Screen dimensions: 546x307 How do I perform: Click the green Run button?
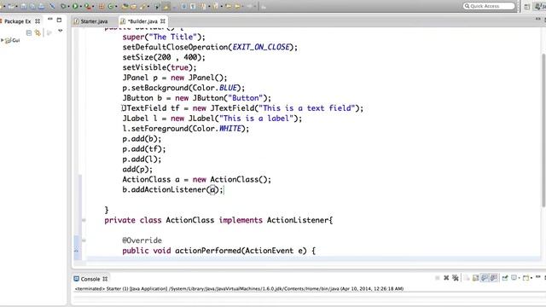pyautogui.click(x=75, y=6)
